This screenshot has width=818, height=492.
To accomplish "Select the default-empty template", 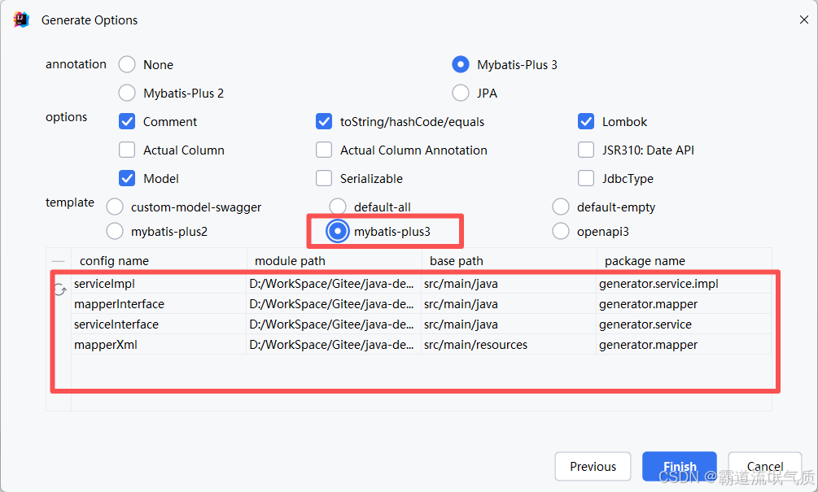I will pos(561,207).
